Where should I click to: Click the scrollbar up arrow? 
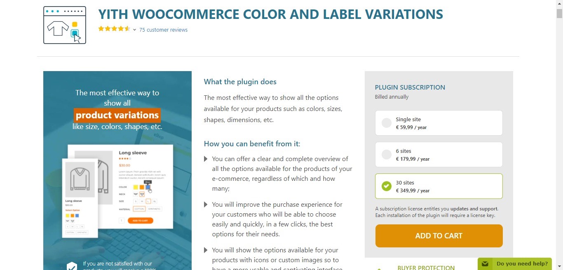click(559, 3)
